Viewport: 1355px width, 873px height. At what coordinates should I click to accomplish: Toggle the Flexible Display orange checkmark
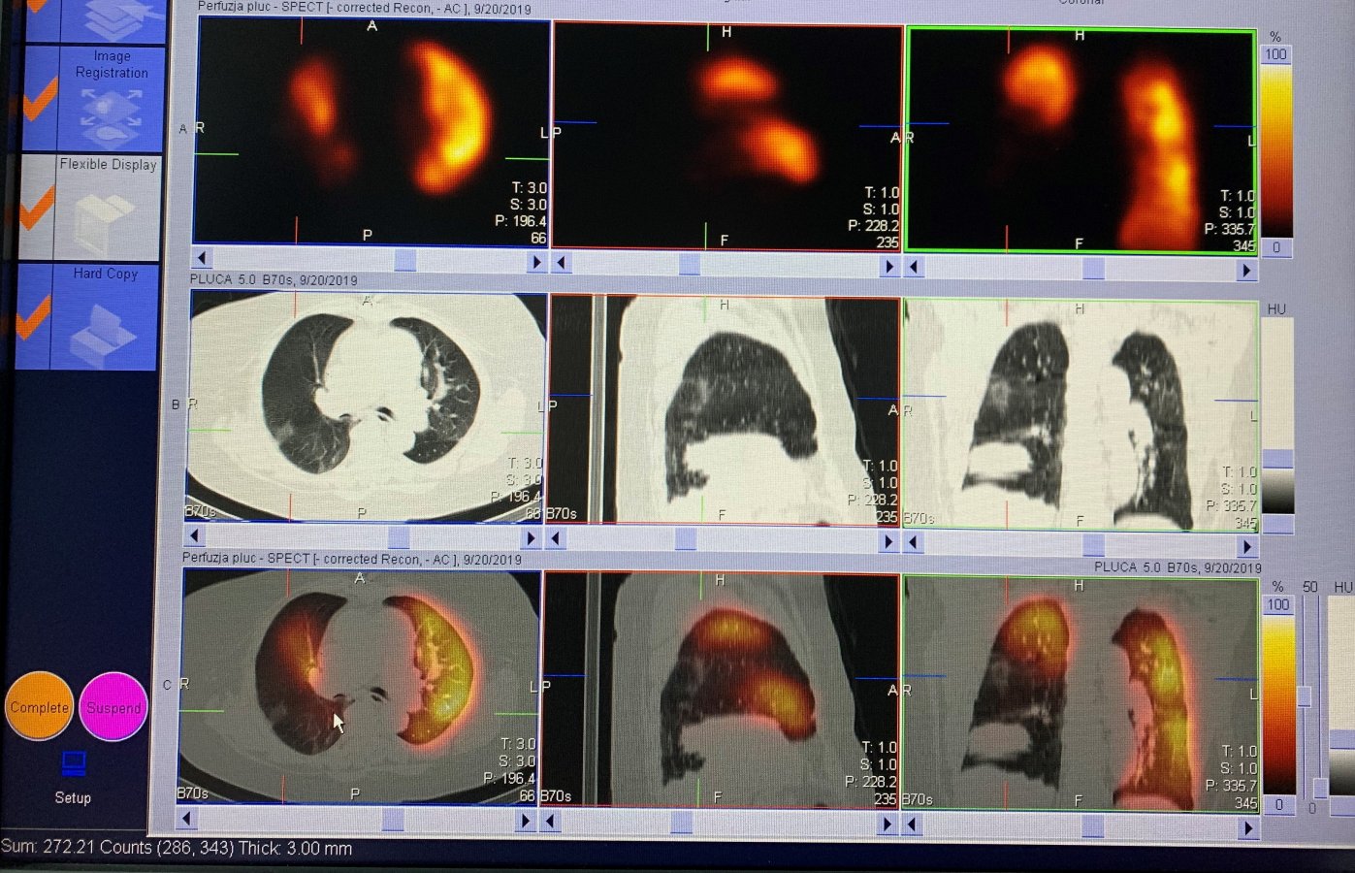pyautogui.click(x=37, y=207)
